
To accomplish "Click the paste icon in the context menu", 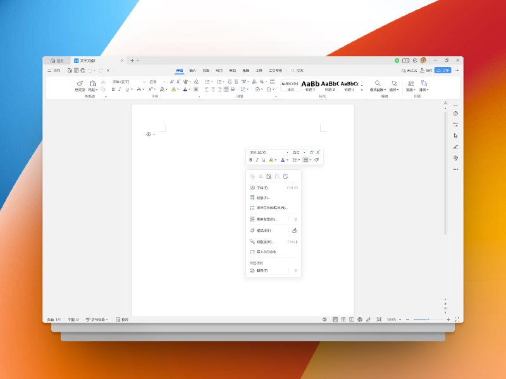I will point(269,176).
